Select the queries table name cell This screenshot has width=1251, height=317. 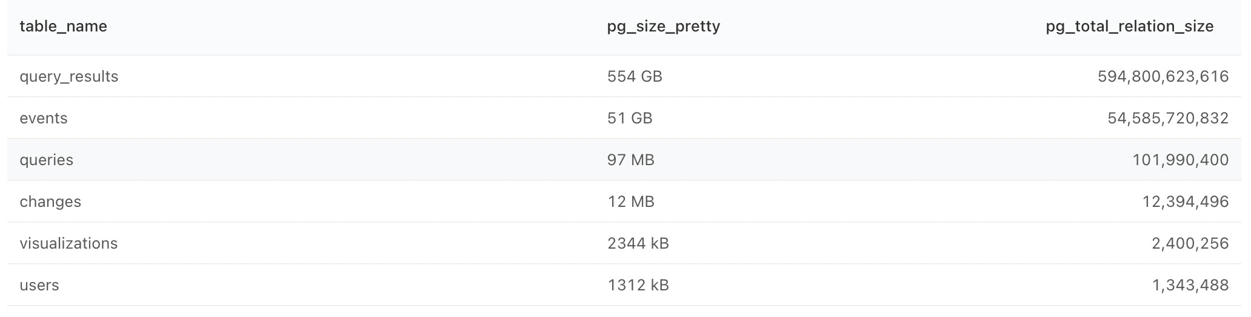47,160
